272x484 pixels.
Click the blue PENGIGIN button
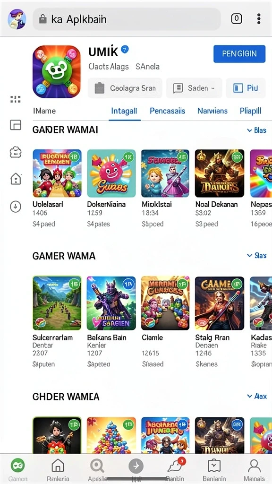tap(239, 54)
